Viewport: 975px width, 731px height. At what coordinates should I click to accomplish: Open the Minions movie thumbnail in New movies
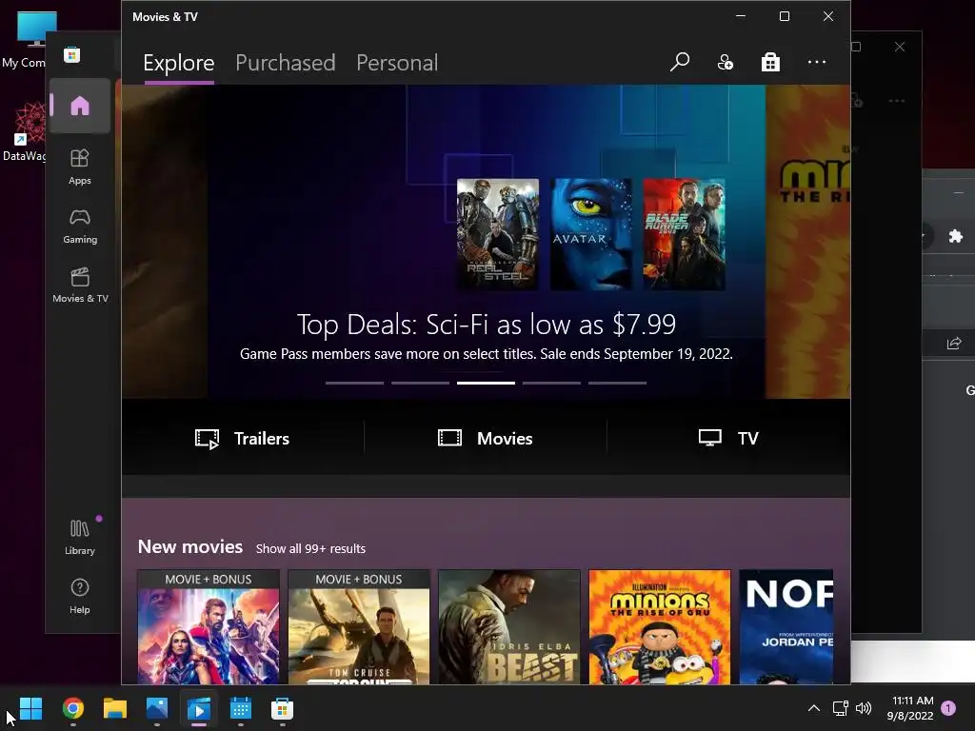(660, 627)
